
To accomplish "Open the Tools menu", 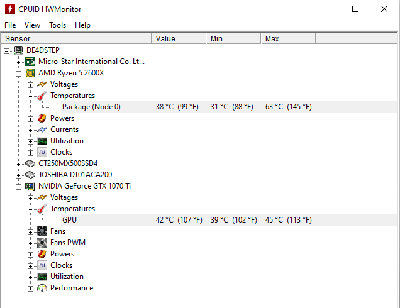I will (x=58, y=25).
